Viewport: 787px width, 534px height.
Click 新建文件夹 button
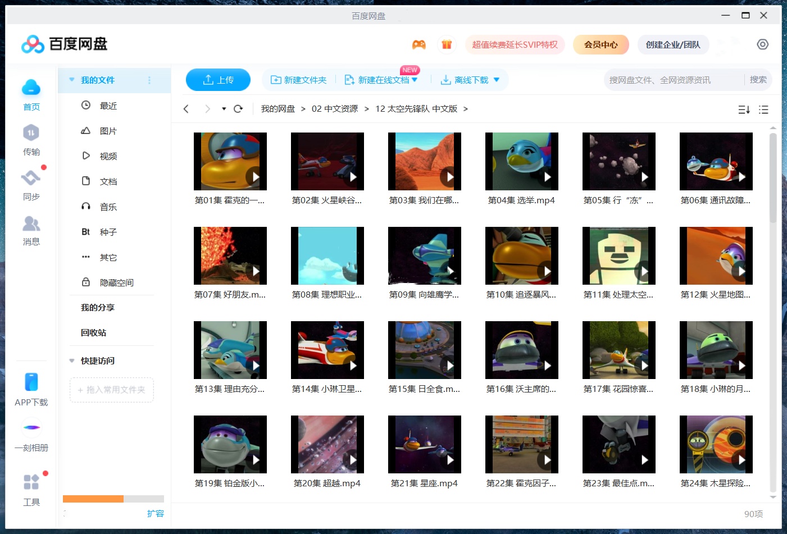[x=299, y=80]
